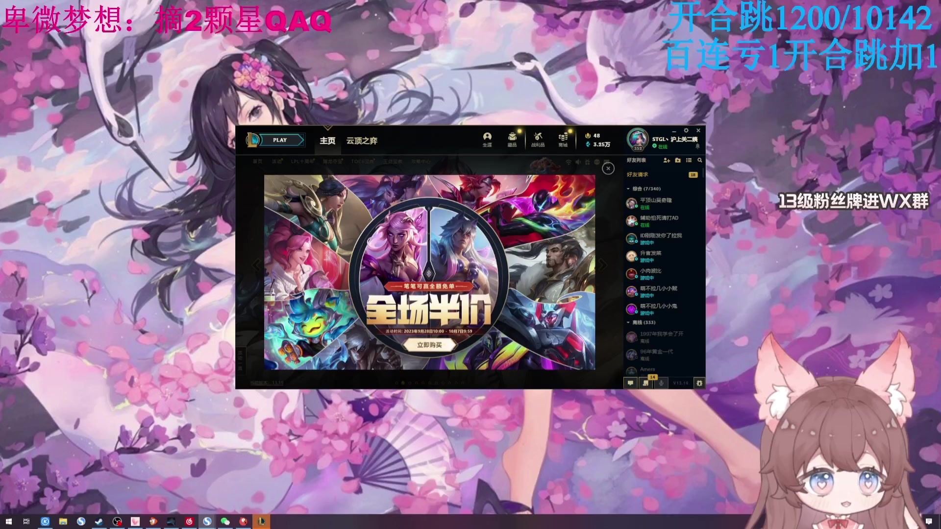This screenshot has width=941, height=529.
Task: Open the 战利品 loot icon
Action: tap(538, 139)
